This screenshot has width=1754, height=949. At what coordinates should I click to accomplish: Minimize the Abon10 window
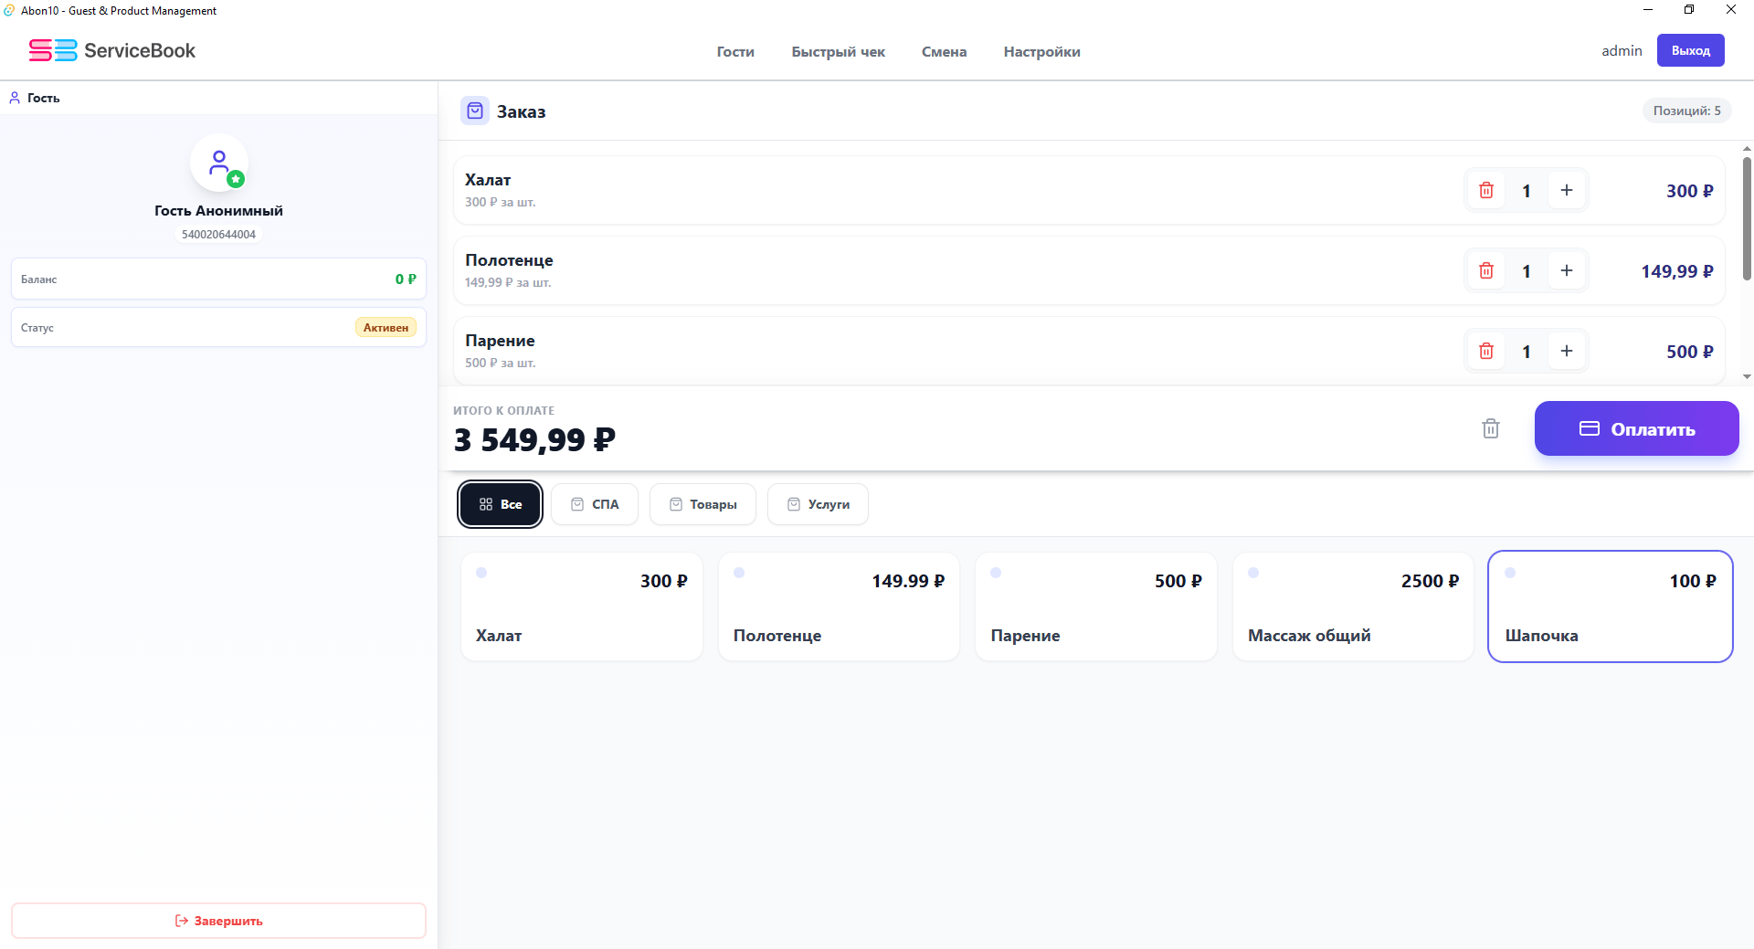point(1648,10)
